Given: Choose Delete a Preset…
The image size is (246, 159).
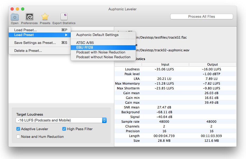Looking at the screenshot, I should pyautogui.click(x=40, y=51).
